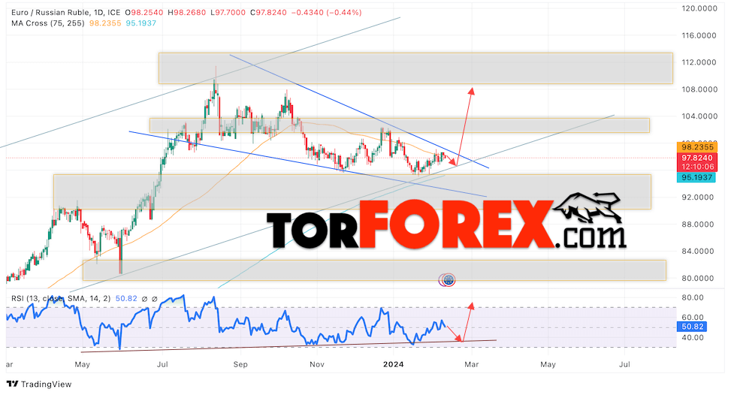The height and width of the screenshot is (395, 731).
Task: Click the 40.00 RSI axis label
Action: tap(692, 338)
